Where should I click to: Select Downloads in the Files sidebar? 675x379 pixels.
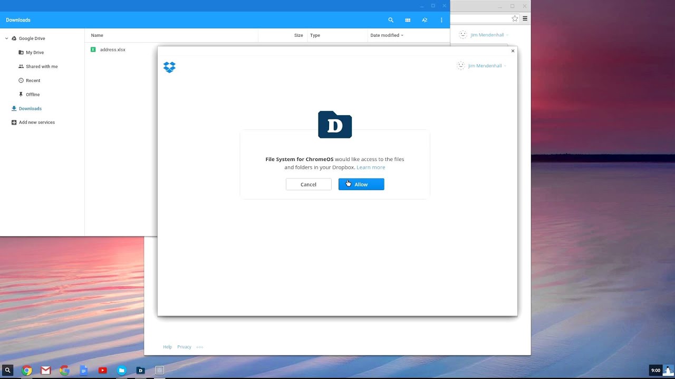[x=30, y=108]
